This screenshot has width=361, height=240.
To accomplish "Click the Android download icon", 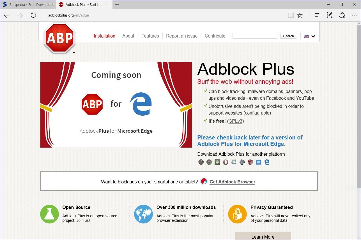I will tap(217, 162).
